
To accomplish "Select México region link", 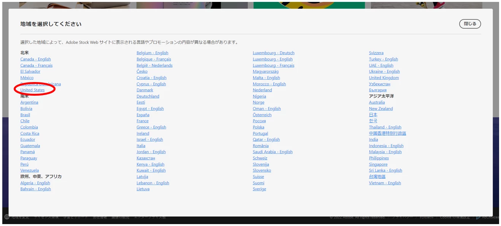I will (27, 78).
